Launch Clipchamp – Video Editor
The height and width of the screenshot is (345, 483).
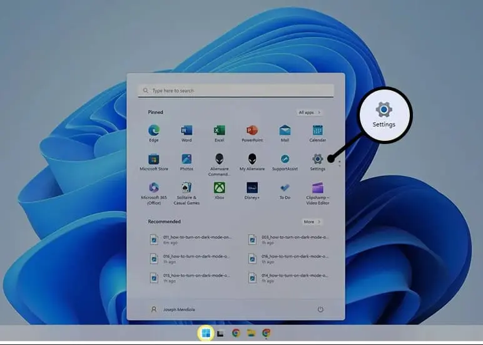pyautogui.click(x=318, y=193)
